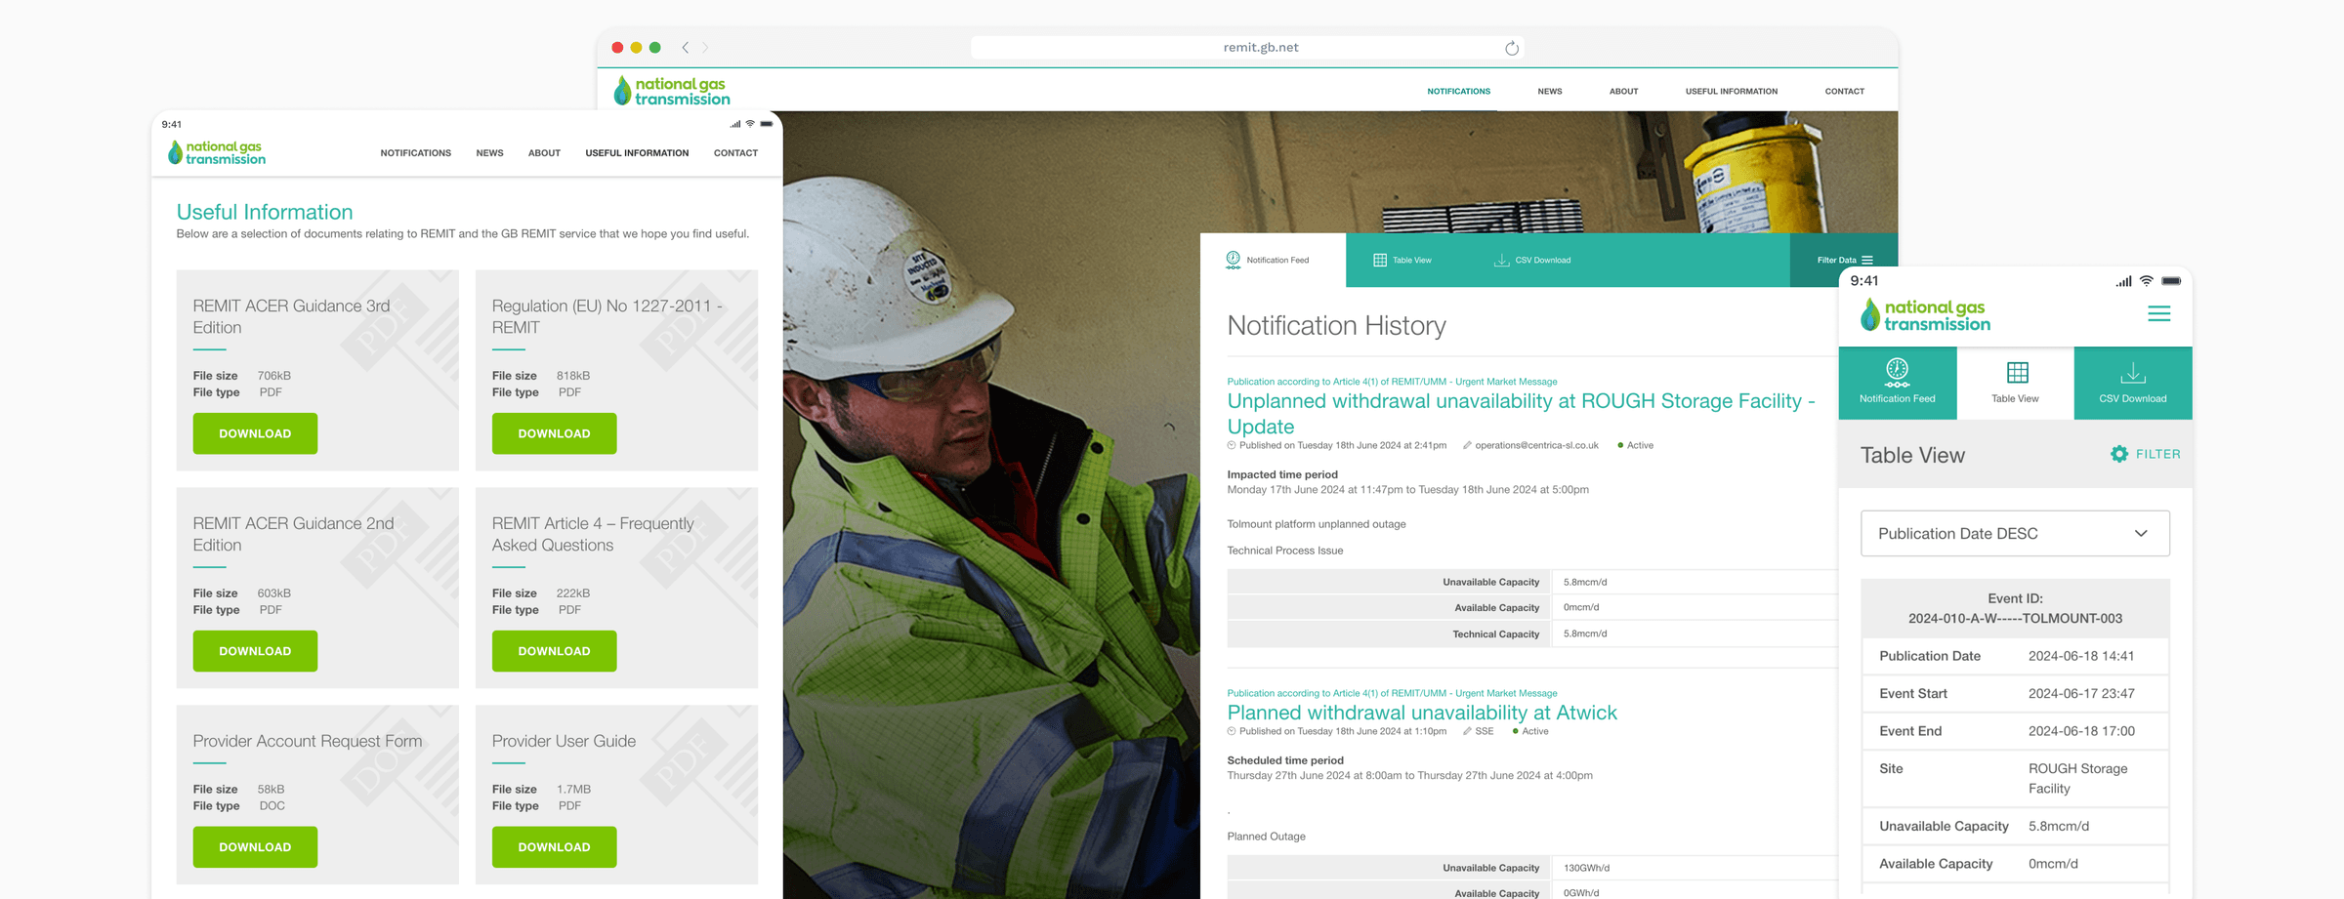Click the reload icon in the address bar

click(x=1512, y=46)
